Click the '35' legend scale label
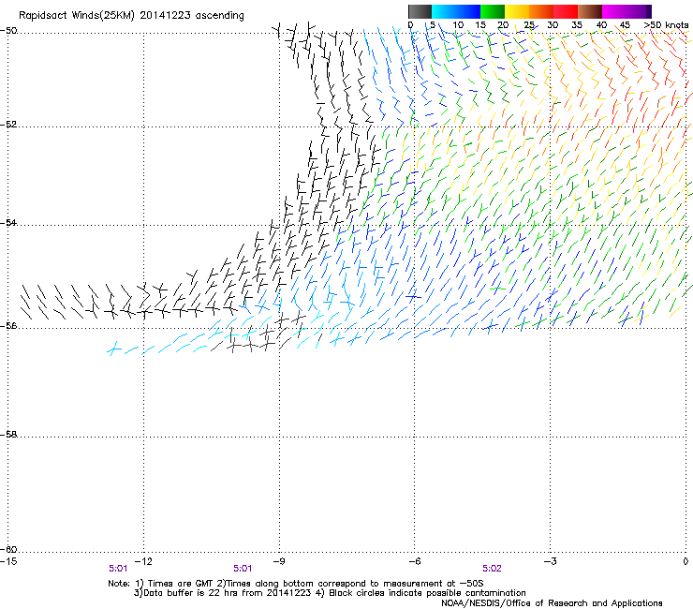Screen dimensions: 693x609 [577, 25]
